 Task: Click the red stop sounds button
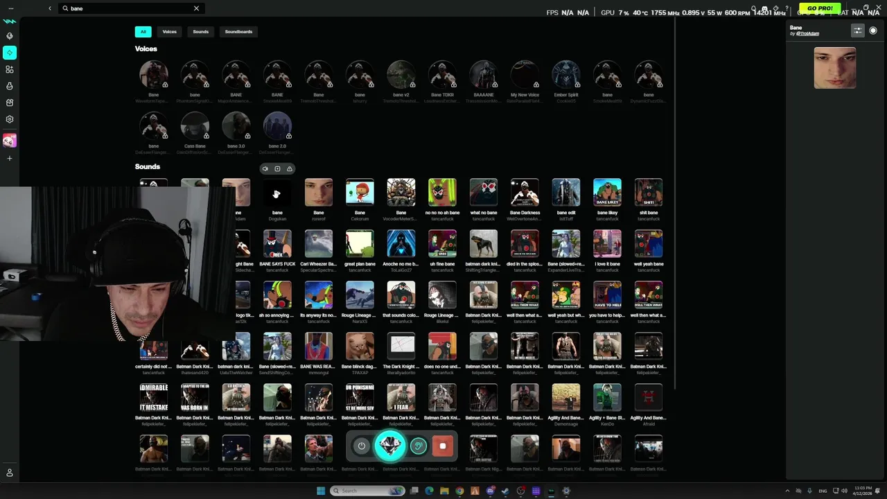443,446
